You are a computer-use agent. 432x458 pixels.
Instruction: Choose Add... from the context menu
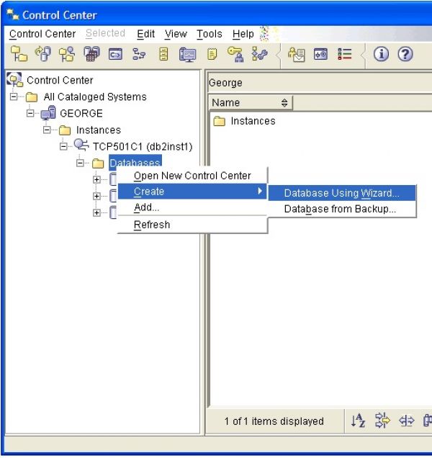(x=192, y=207)
